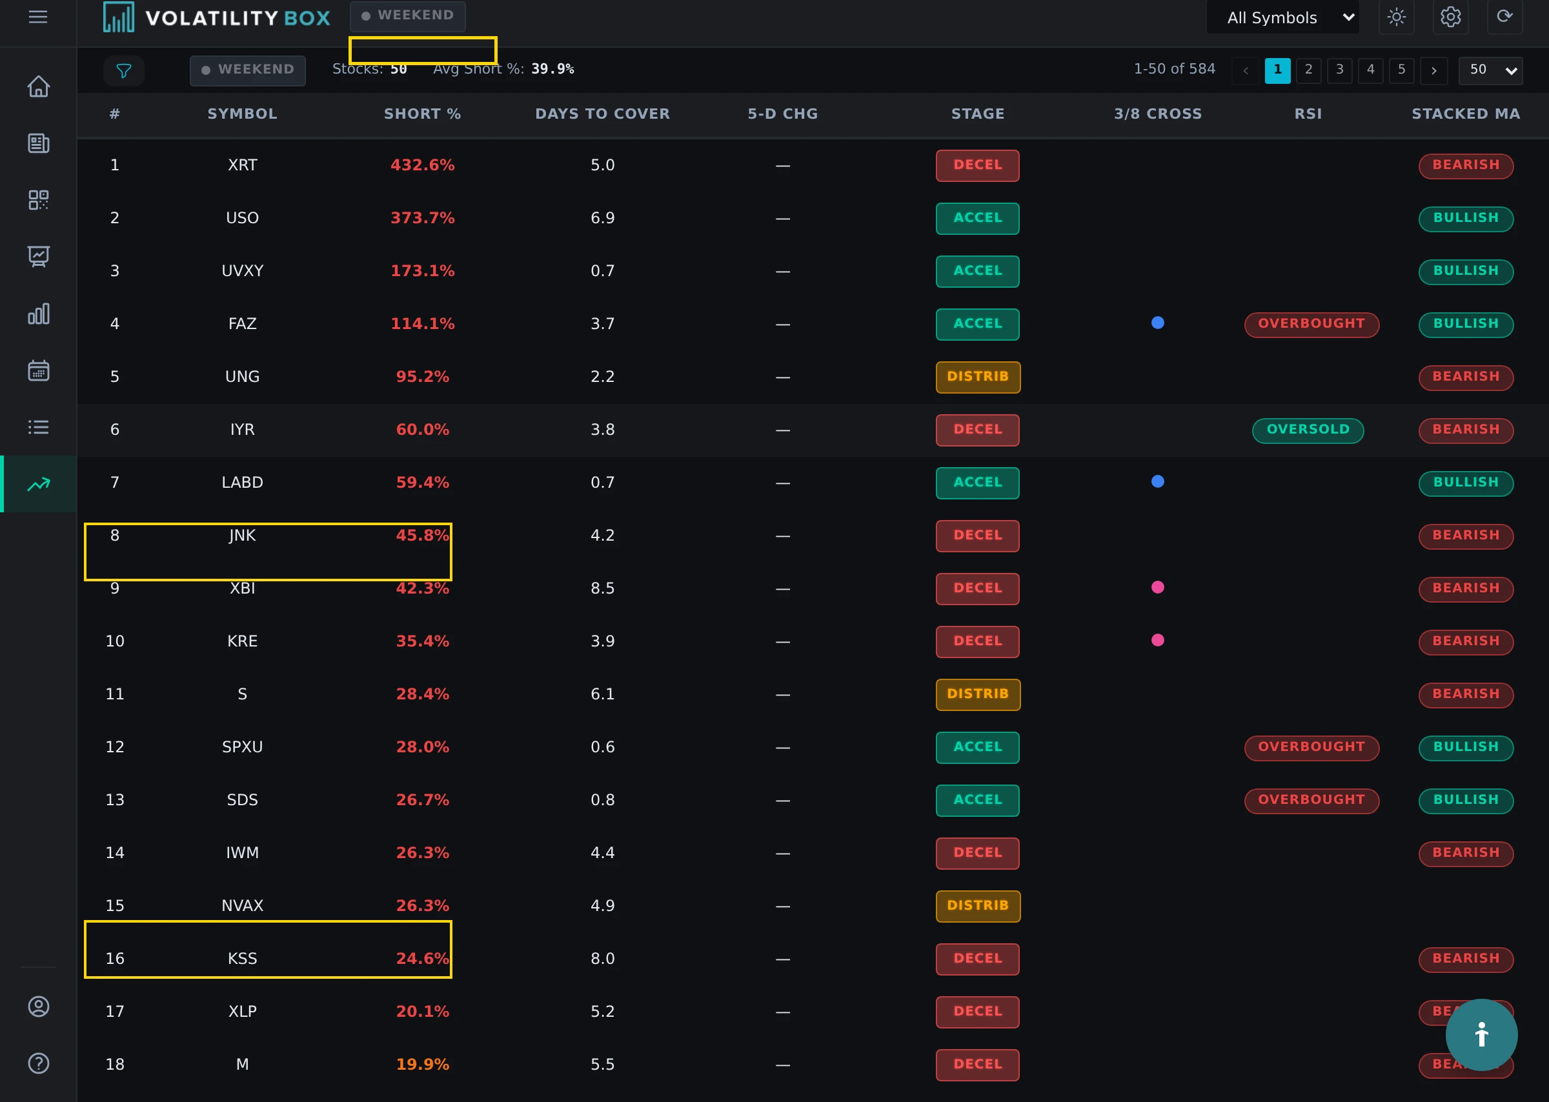Open the filter funnel icon
Viewport: 1549px width, 1102px height.
tap(123, 70)
